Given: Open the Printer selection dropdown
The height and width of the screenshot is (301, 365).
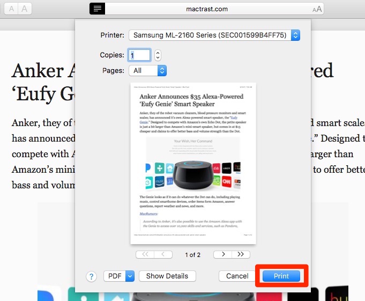Looking at the screenshot, I should (214, 35).
